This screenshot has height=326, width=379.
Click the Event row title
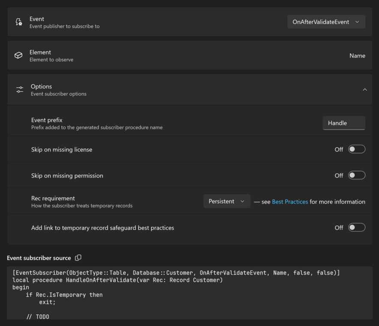pos(37,19)
